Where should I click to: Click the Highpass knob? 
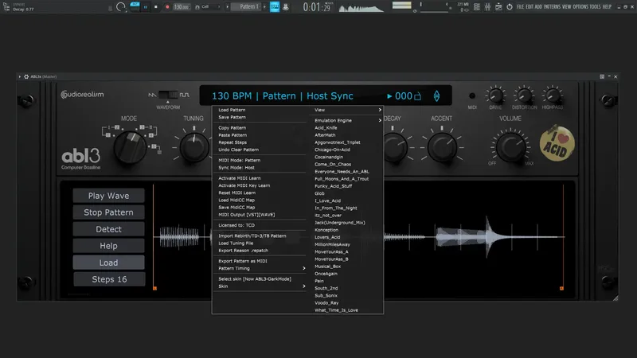[553, 95]
